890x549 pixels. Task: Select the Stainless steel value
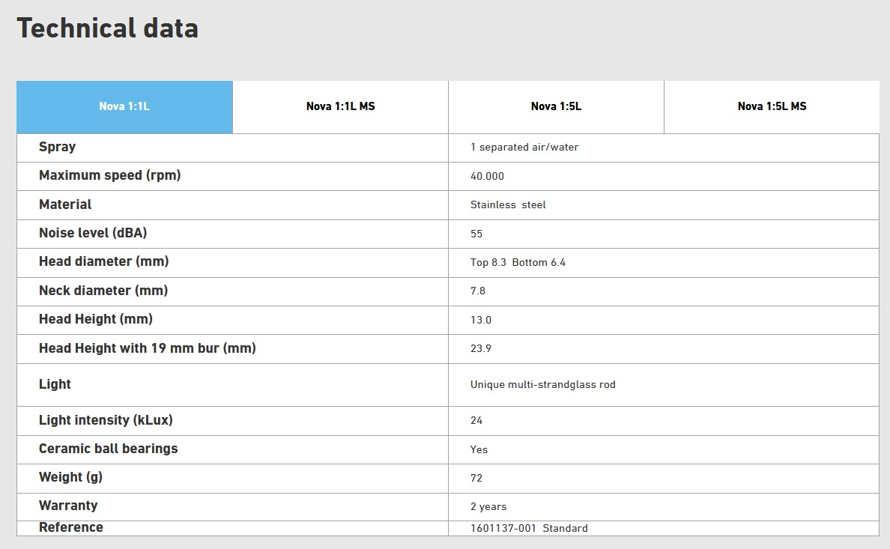(508, 204)
